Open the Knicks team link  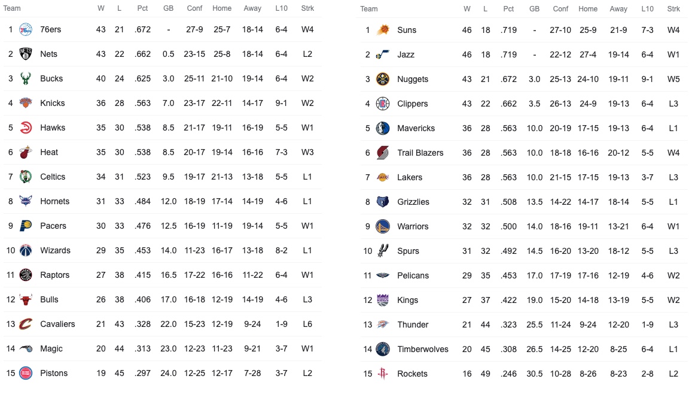[53, 103]
